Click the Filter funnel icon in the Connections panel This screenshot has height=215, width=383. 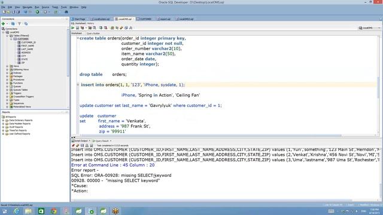click(x=19, y=24)
